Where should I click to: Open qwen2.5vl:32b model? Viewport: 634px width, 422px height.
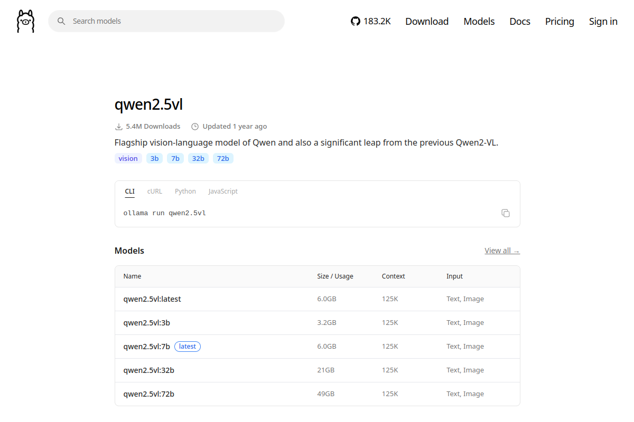pyautogui.click(x=149, y=370)
